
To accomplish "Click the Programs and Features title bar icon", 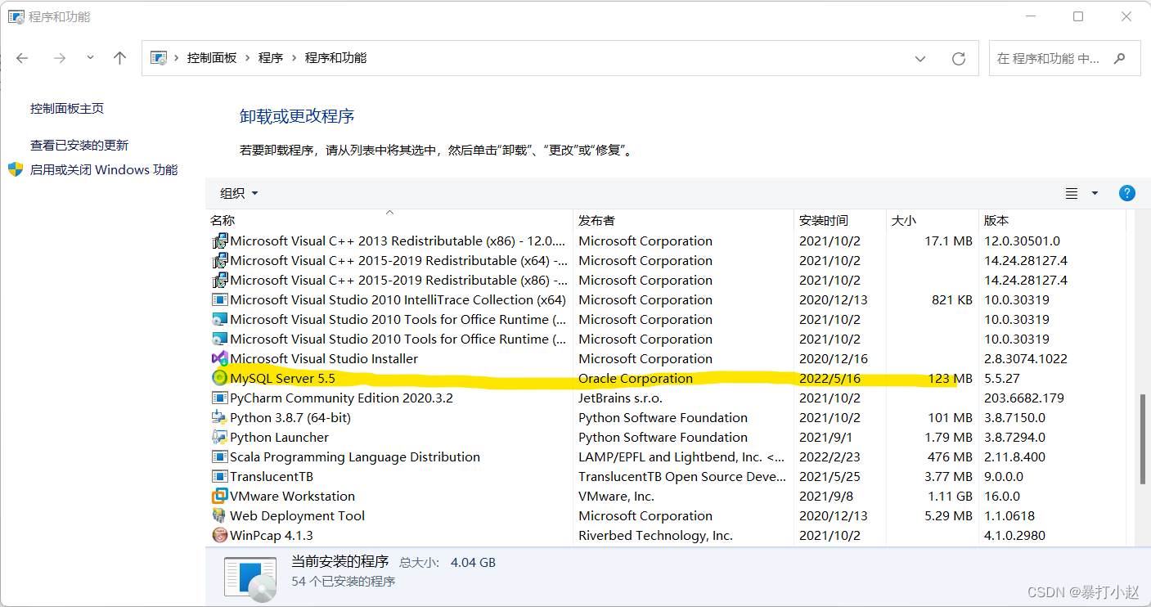I will (16, 16).
